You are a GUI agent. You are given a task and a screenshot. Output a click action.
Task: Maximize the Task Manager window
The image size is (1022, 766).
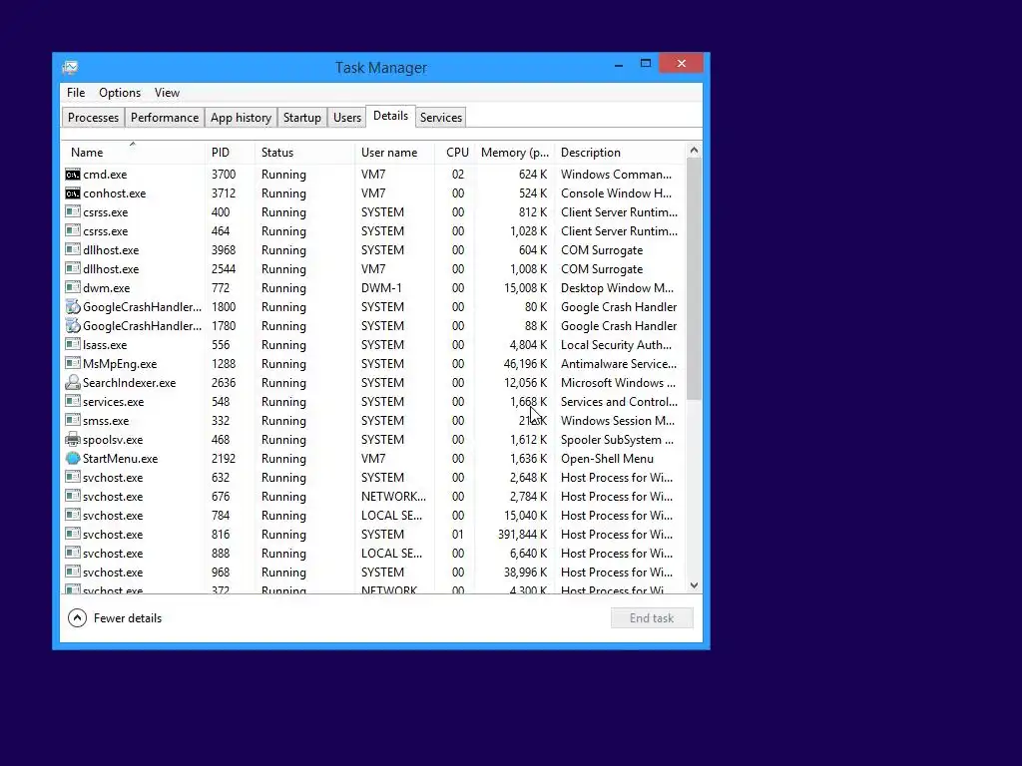point(646,63)
